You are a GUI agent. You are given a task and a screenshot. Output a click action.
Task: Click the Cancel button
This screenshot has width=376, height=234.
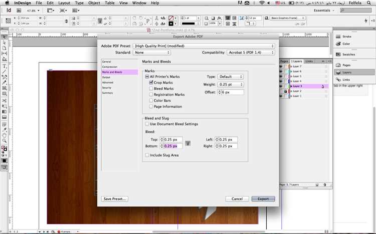point(237,199)
